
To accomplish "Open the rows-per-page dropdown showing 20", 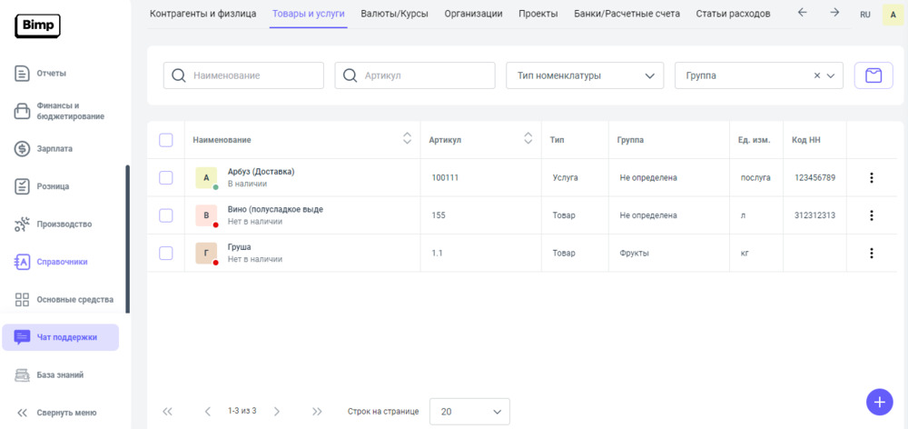I will coord(469,412).
